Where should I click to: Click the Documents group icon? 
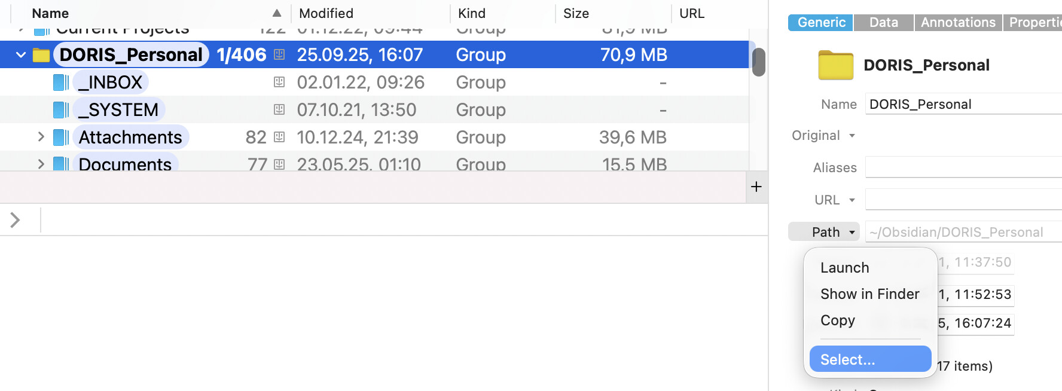[x=61, y=164]
